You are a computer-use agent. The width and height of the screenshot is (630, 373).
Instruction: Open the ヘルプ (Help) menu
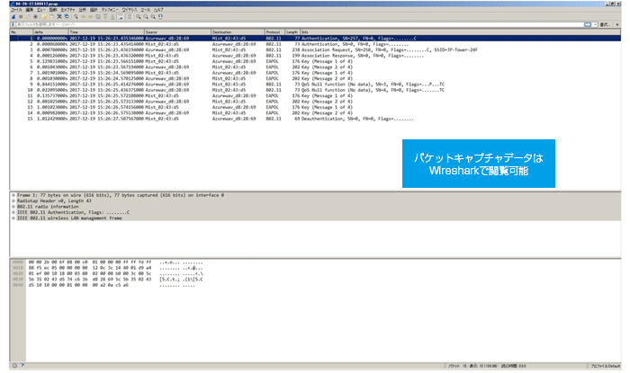point(158,10)
